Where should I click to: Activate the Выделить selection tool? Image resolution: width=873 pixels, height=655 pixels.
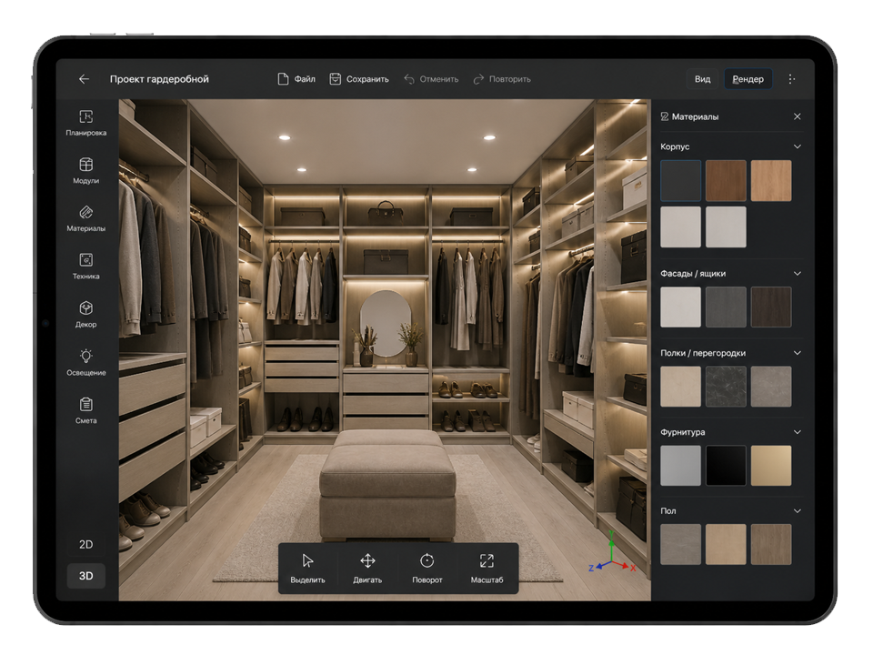(308, 569)
